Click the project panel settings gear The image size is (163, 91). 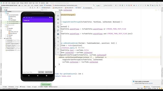37,8
